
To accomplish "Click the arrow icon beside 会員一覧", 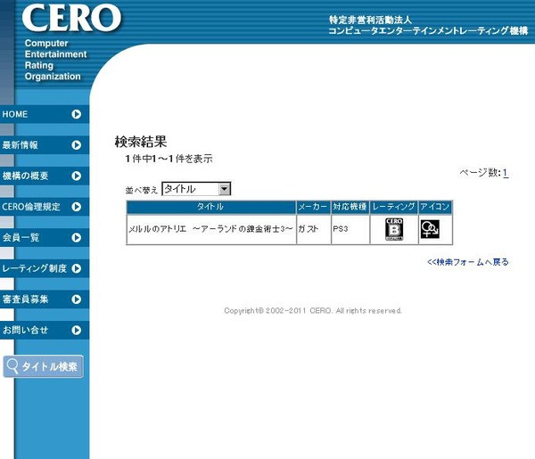I will tap(77, 238).
